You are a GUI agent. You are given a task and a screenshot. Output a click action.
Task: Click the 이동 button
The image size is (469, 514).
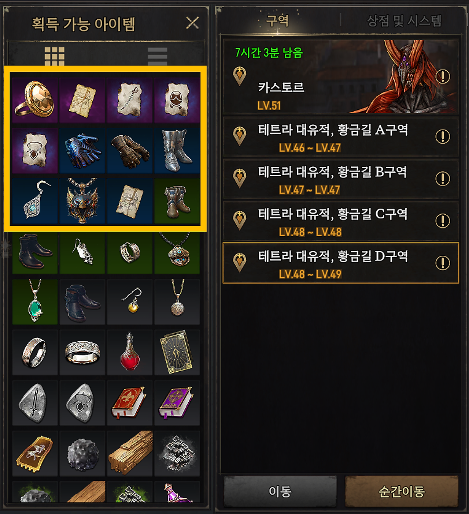[x=280, y=491]
